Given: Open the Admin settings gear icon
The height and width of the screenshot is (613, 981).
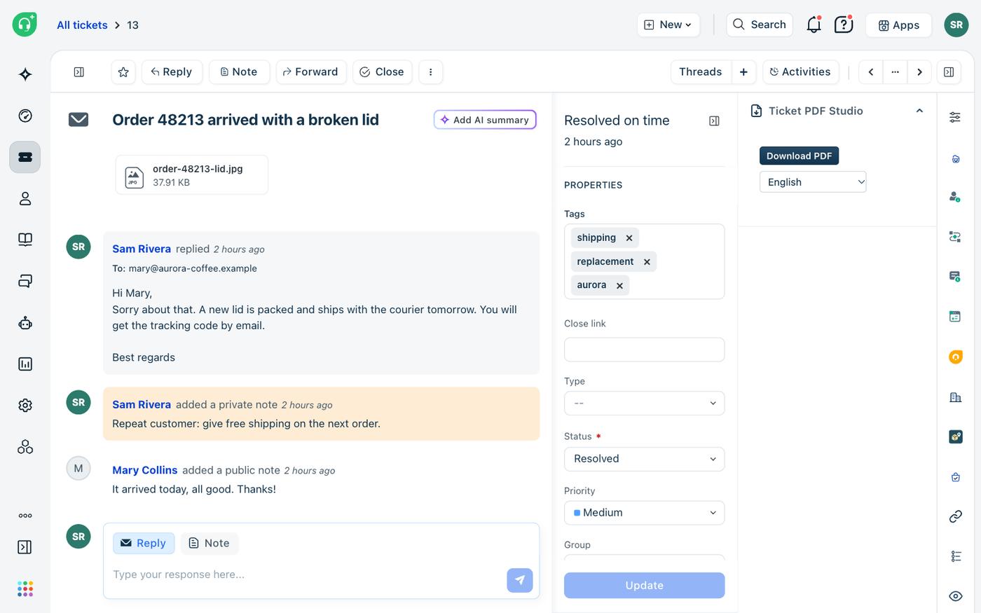Looking at the screenshot, I should 25,405.
